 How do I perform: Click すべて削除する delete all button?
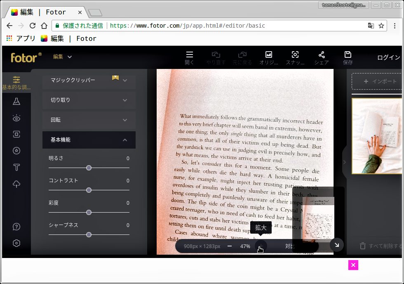coord(381,246)
